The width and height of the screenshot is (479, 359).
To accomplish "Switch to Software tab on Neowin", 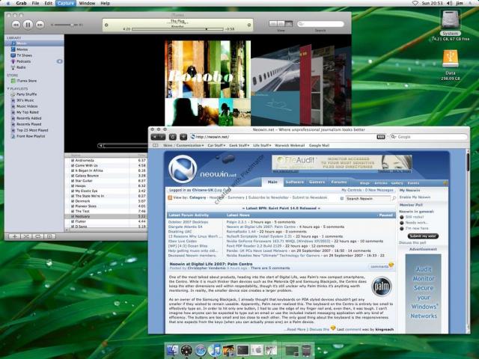I will [294, 182].
